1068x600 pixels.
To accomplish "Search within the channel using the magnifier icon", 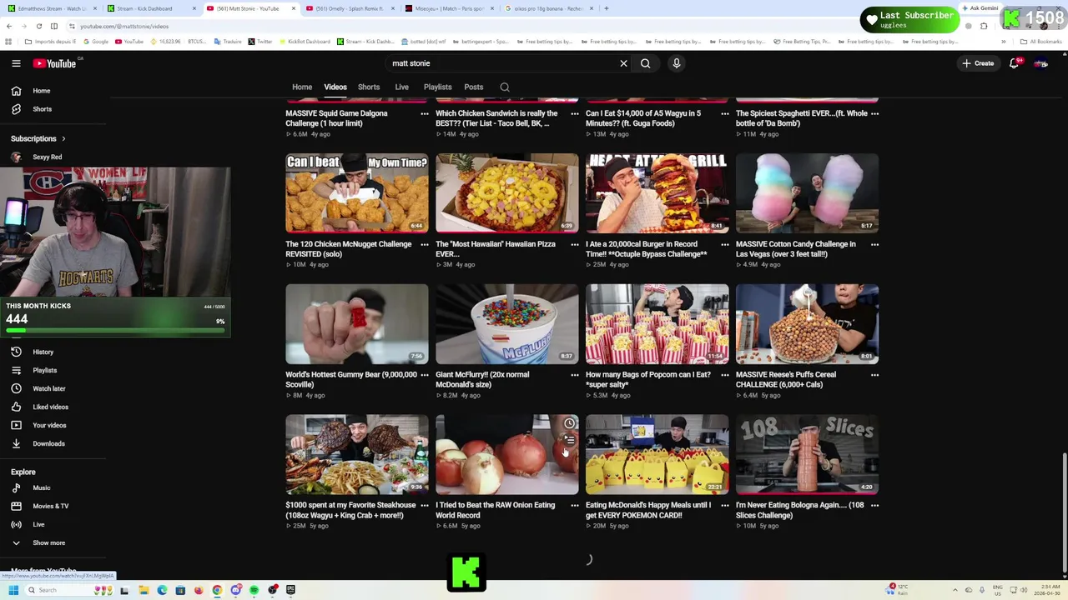I will tap(505, 87).
